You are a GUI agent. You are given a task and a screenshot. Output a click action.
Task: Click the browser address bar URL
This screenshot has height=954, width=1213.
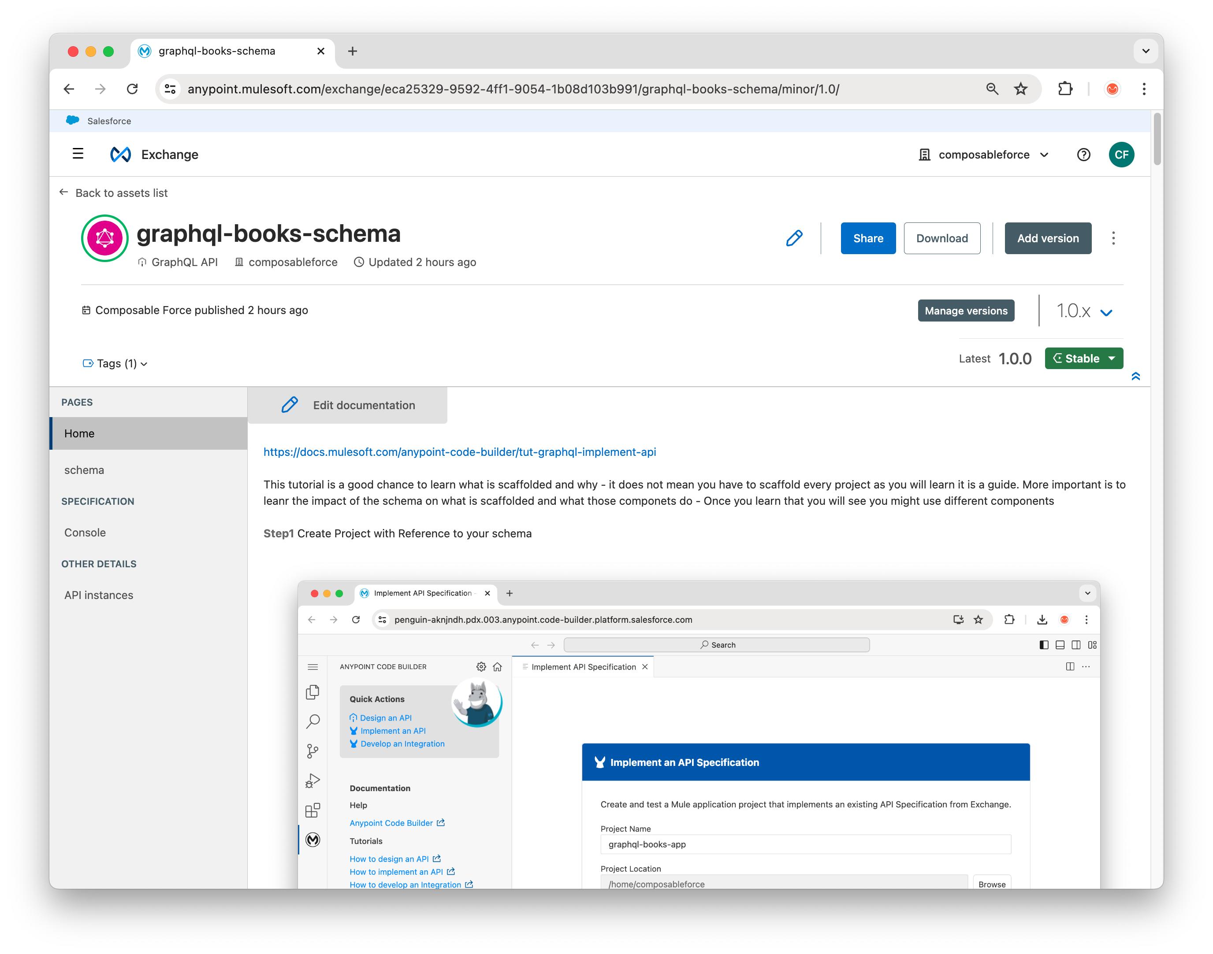click(513, 89)
